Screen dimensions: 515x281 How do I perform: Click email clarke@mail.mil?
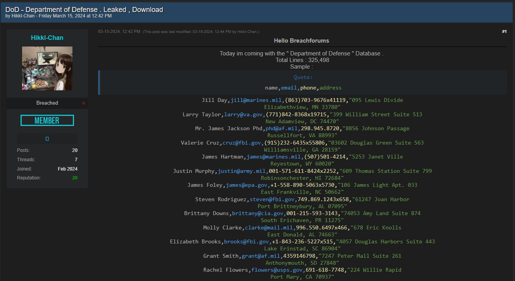point(269,228)
